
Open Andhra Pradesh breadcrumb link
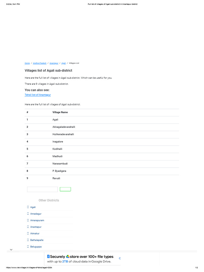point(40,63)
